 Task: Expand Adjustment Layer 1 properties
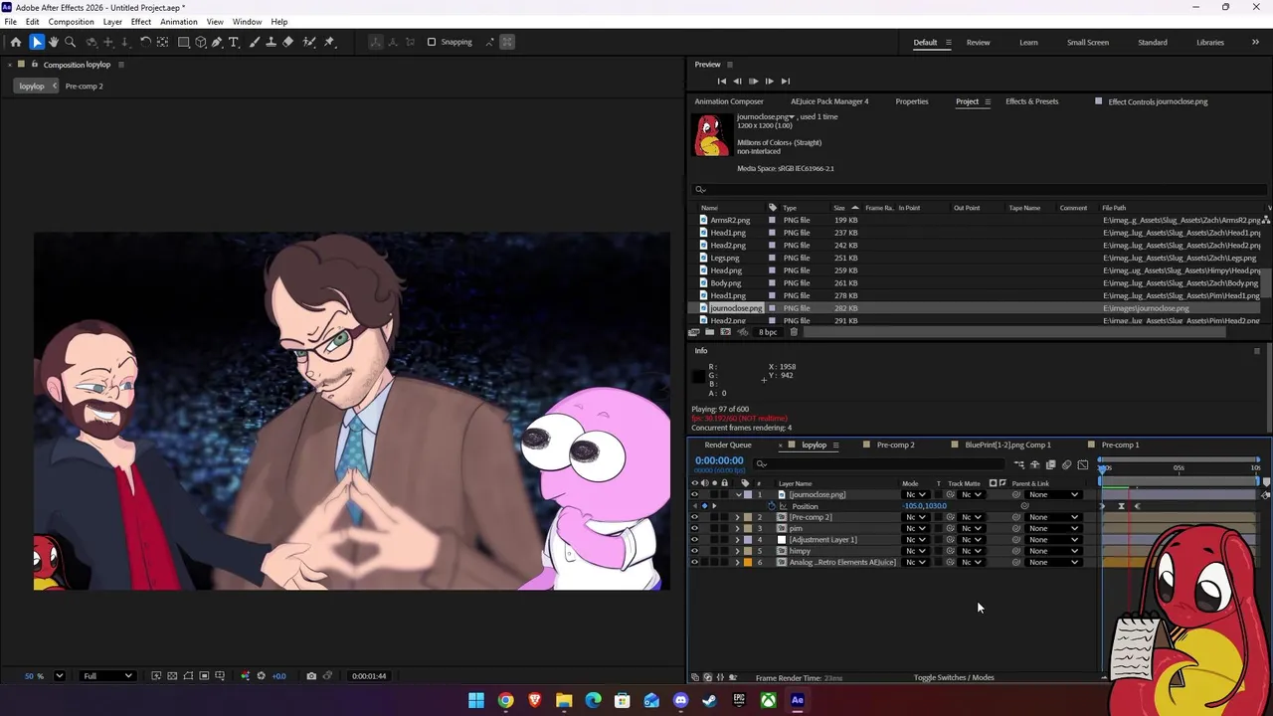(x=737, y=540)
